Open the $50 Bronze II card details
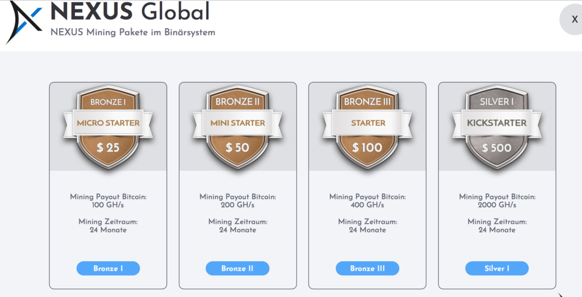The height and width of the screenshot is (297, 582). pyautogui.click(x=238, y=185)
